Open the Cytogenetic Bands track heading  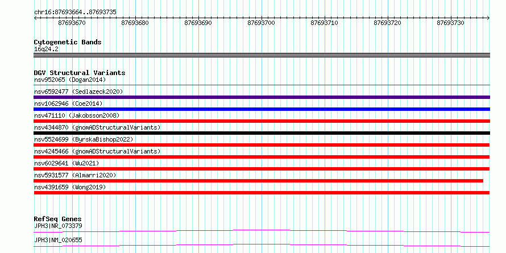[68, 42]
